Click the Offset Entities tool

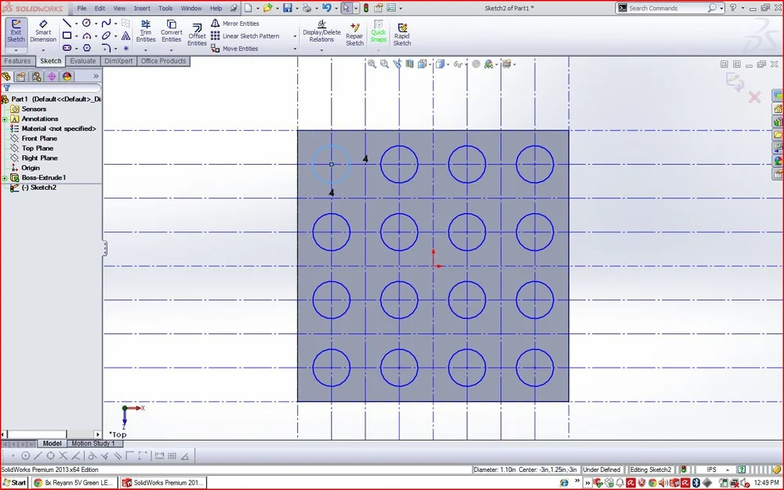pyautogui.click(x=197, y=34)
